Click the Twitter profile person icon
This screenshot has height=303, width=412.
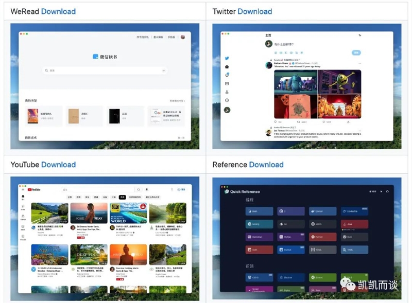click(227, 92)
